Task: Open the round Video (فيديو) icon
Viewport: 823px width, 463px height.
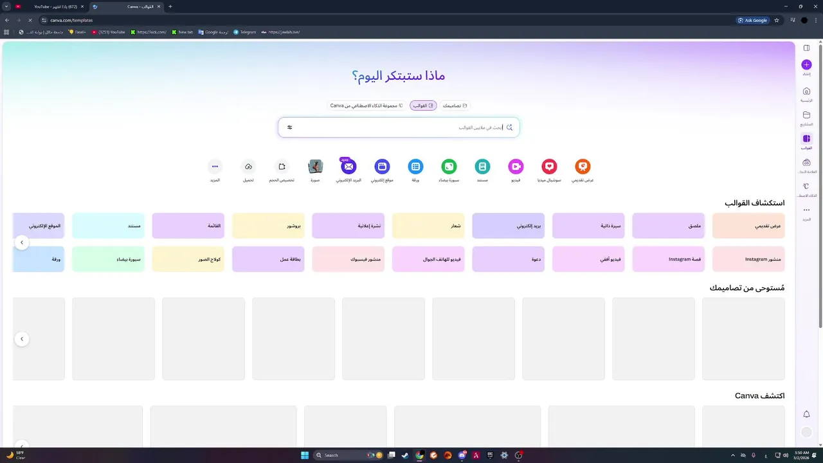Action: pos(516,167)
